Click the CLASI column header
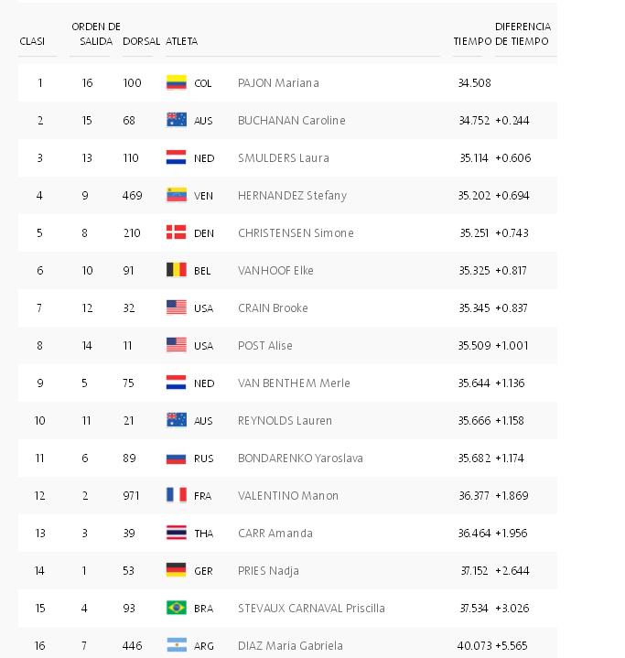625x658 pixels. [32, 41]
